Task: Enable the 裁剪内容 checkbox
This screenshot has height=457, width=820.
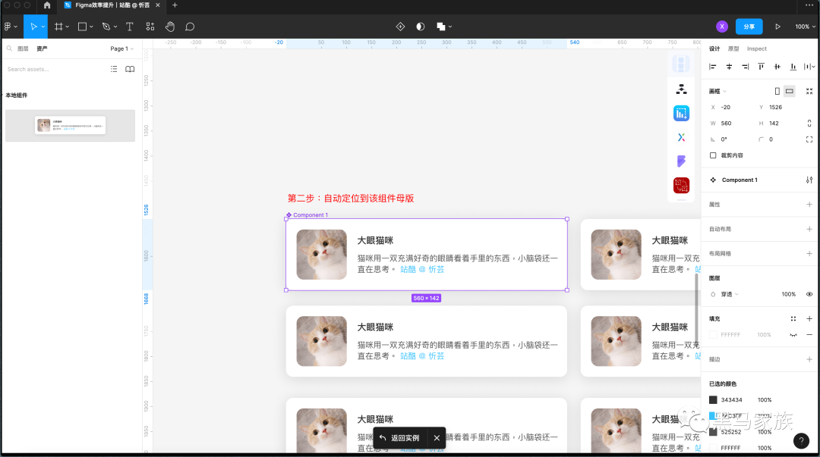Action: (712, 155)
